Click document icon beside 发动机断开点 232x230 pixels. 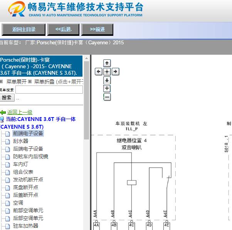pyautogui.click(x=8, y=180)
